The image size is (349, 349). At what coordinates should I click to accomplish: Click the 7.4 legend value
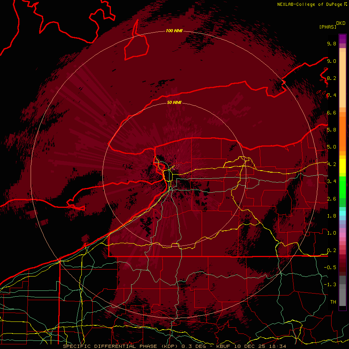tap(332, 95)
